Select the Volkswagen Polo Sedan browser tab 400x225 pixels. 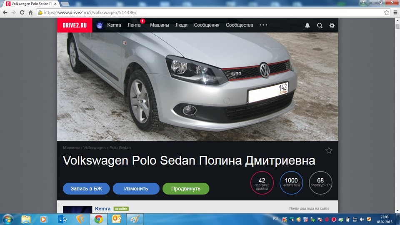point(31,4)
